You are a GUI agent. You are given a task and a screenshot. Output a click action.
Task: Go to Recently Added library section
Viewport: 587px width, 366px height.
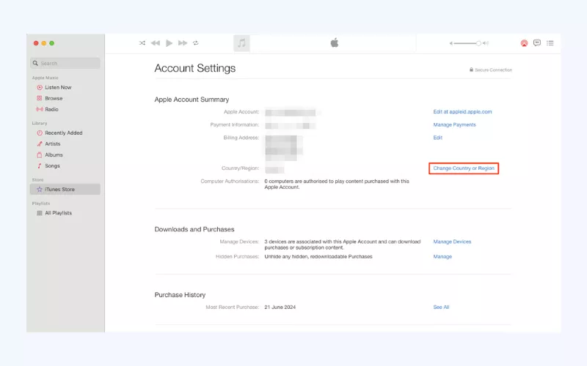[63, 133]
